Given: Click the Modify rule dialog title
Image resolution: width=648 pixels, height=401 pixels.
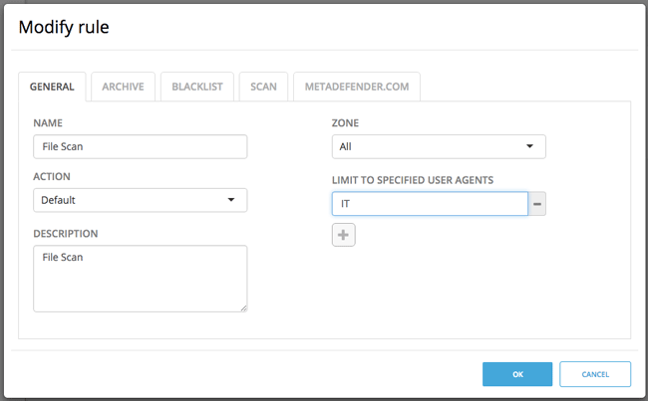Looking at the screenshot, I should click(64, 27).
